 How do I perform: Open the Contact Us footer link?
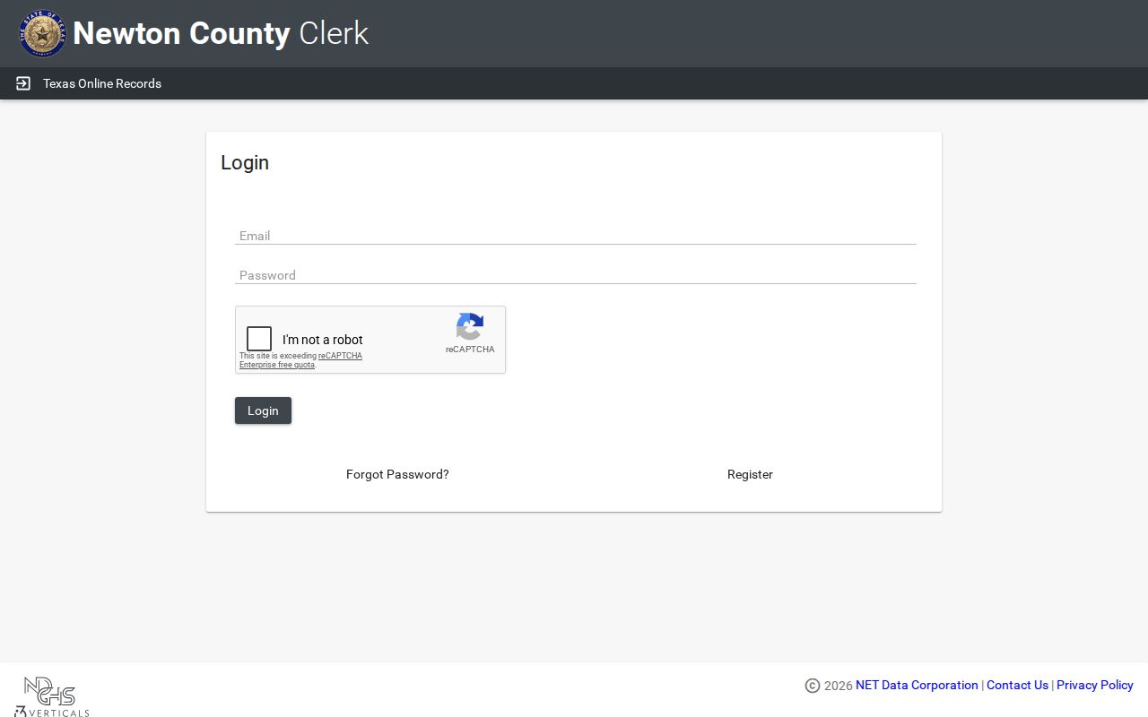pyautogui.click(x=1017, y=685)
